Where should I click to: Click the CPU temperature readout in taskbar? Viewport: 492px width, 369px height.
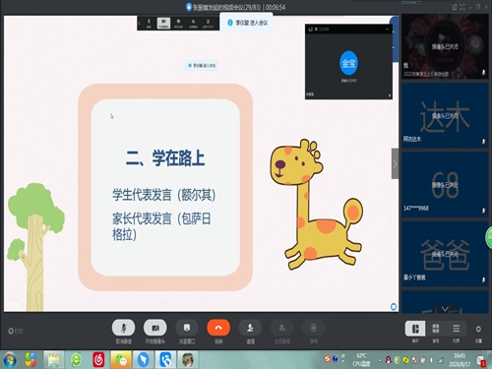click(361, 360)
